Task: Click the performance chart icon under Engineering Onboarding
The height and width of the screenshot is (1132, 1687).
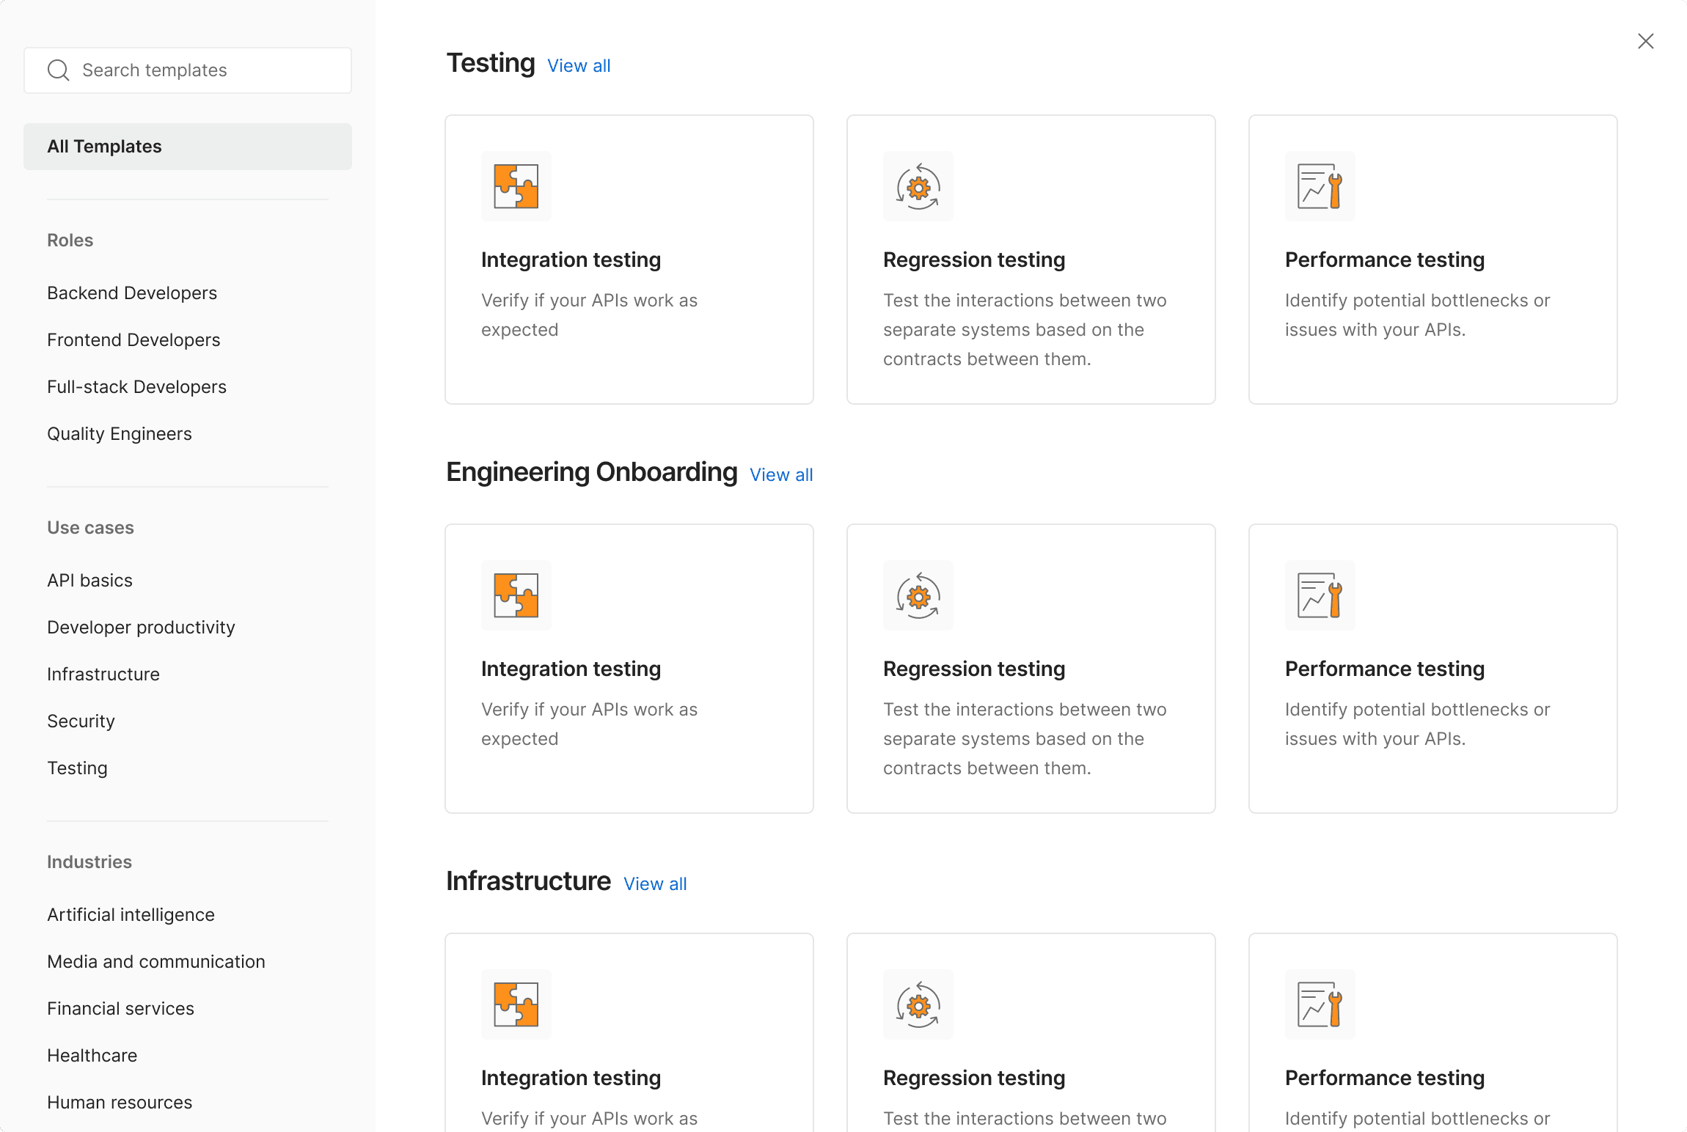Action: [1320, 595]
